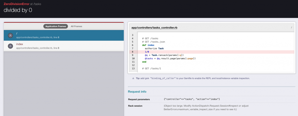
Task: Select the index stack frame
Action: (64, 46)
